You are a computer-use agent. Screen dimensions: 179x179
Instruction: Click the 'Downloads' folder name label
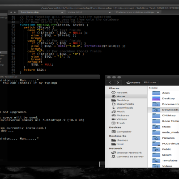(x=170, y=110)
